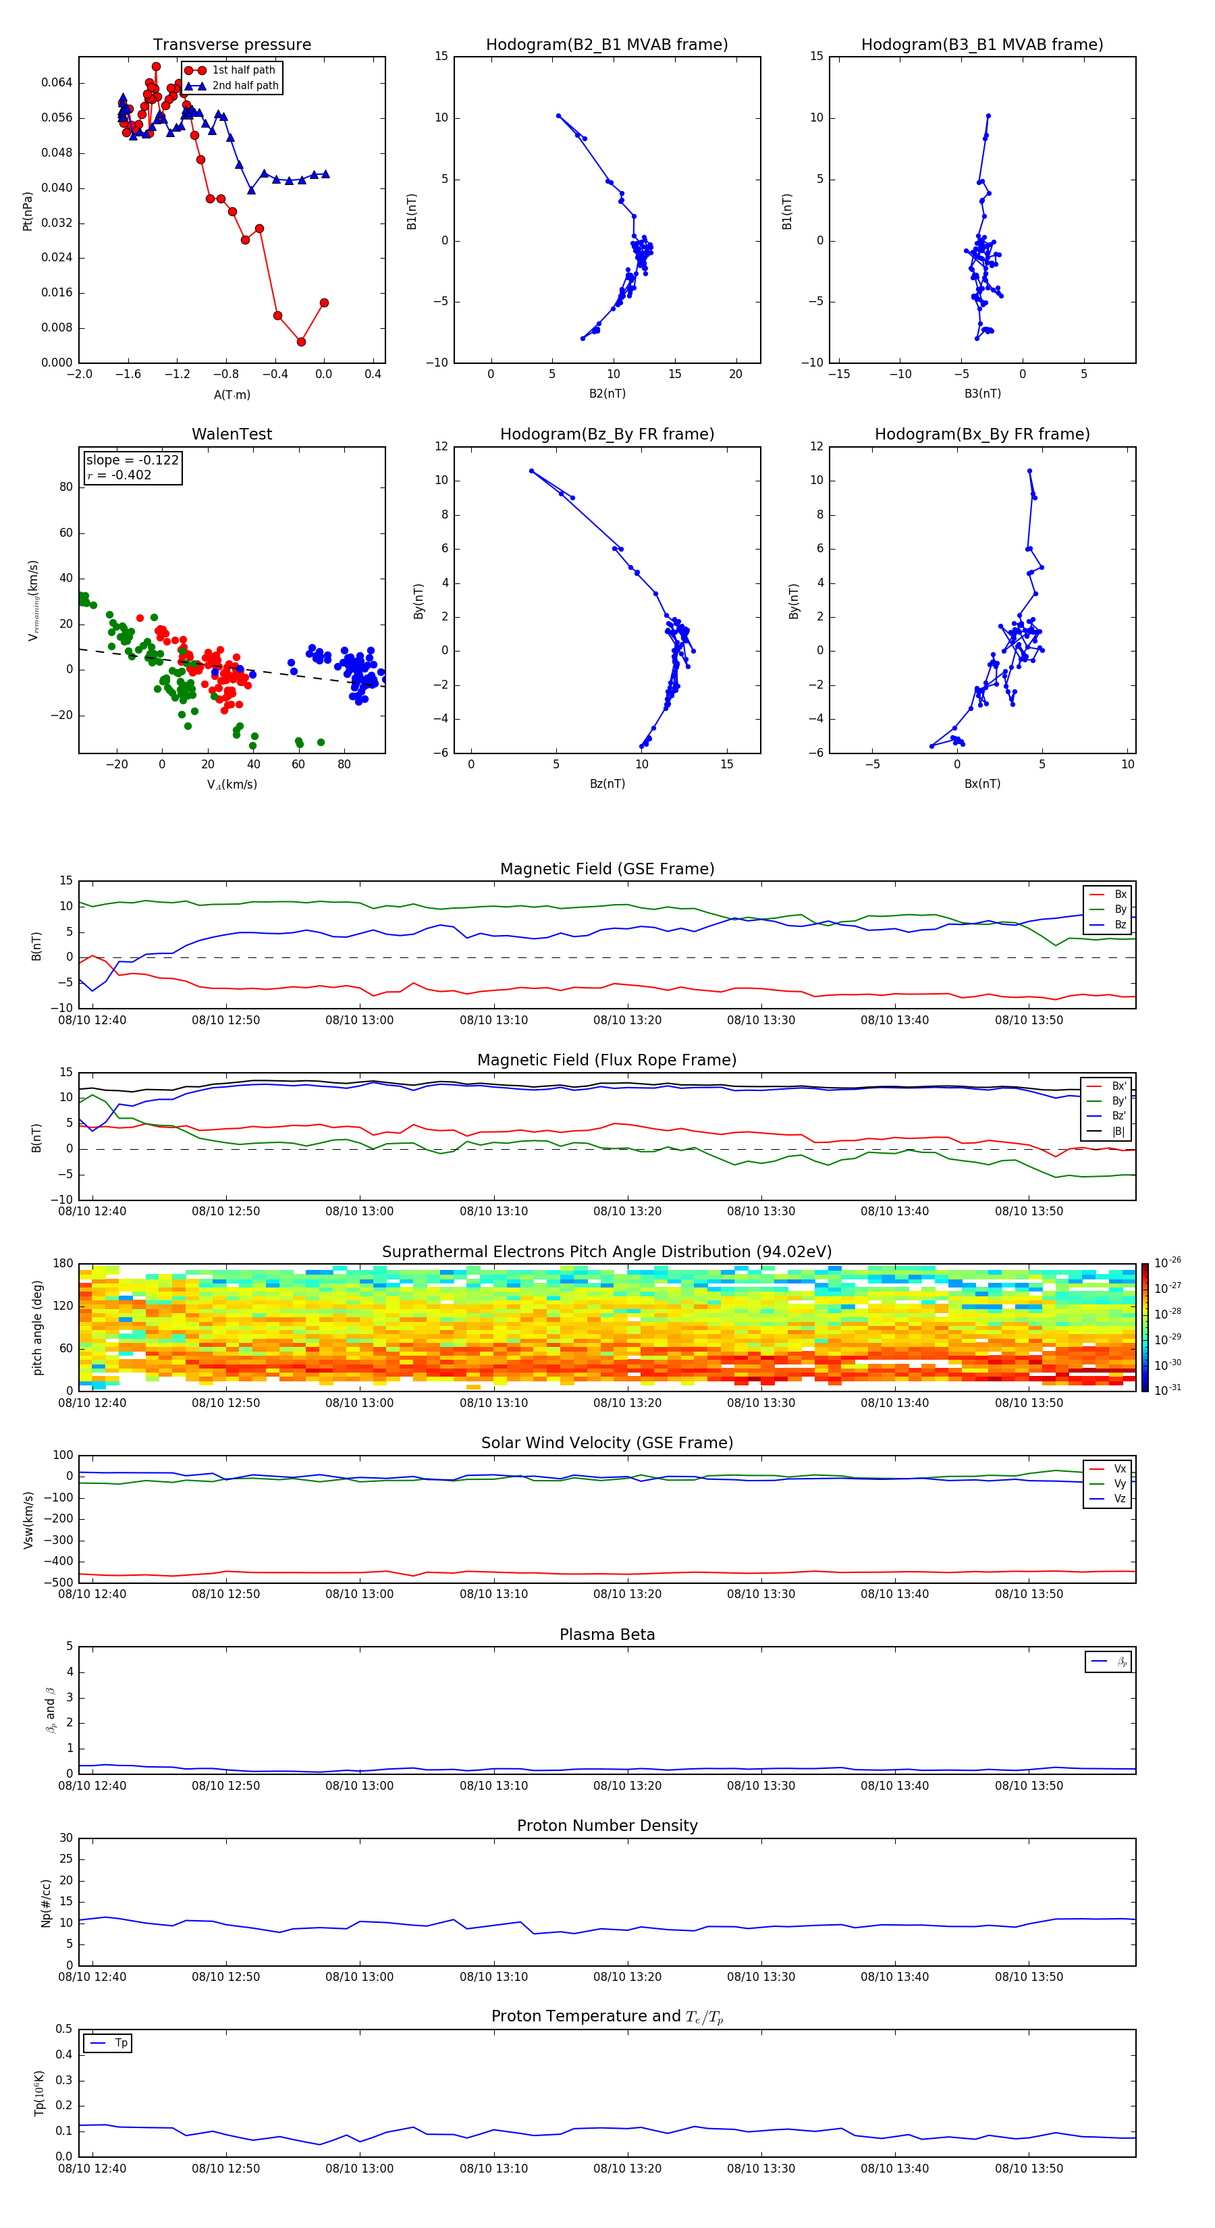
Task: Click the lowest red point of 1st half path
Action: [301, 342]
